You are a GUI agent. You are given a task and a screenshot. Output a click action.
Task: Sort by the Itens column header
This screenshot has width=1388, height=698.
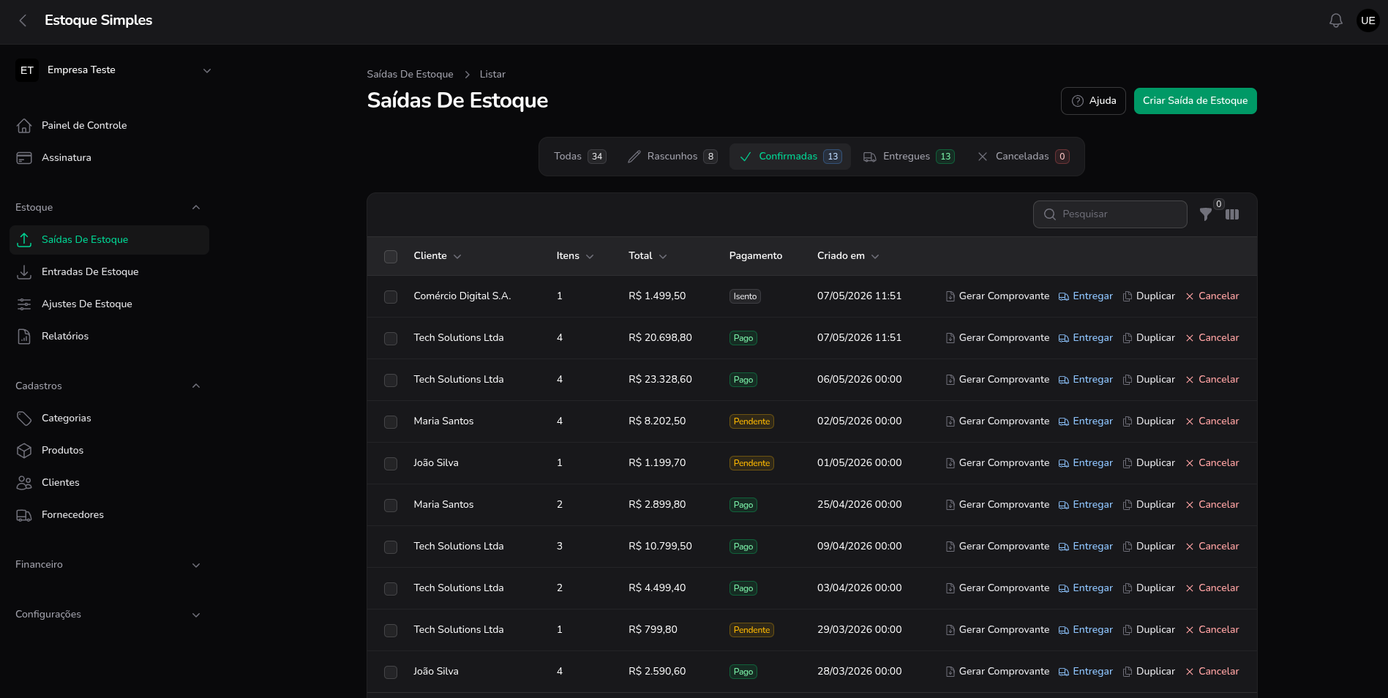click(575, 256)
